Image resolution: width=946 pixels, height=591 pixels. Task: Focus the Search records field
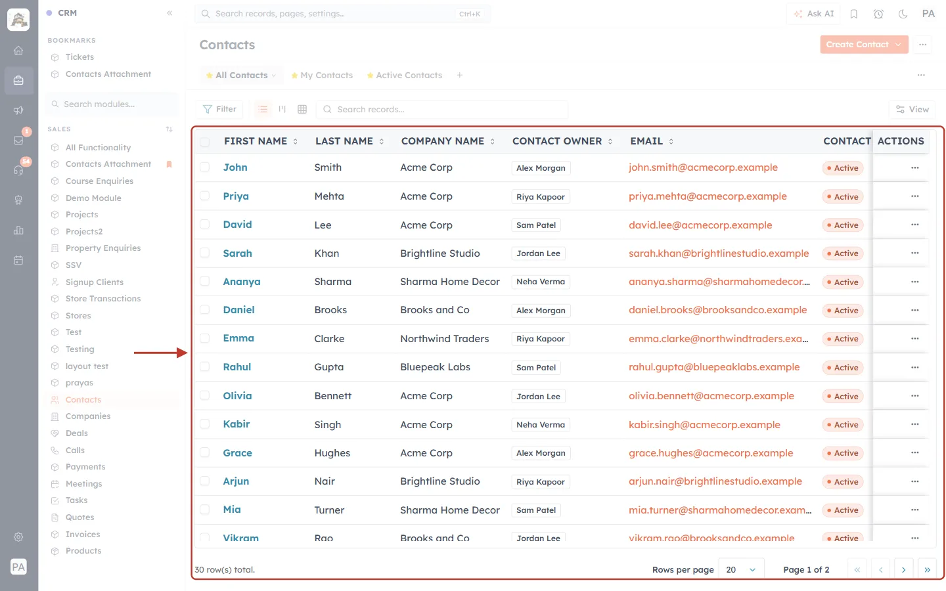tap(442, 110)
